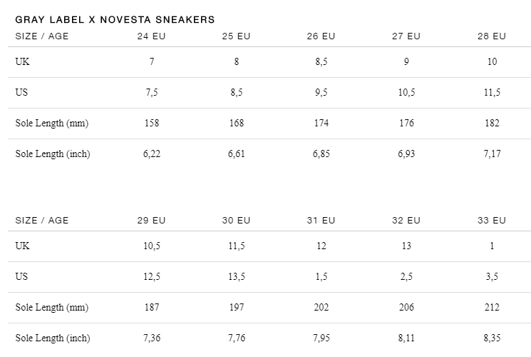The image size is (531, 357).
Task: Click the 29 EU size header
Action: pos(151,220)
